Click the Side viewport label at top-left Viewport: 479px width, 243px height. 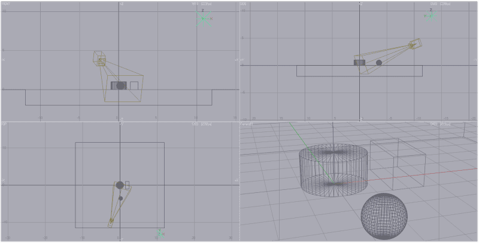pos(243,4)
